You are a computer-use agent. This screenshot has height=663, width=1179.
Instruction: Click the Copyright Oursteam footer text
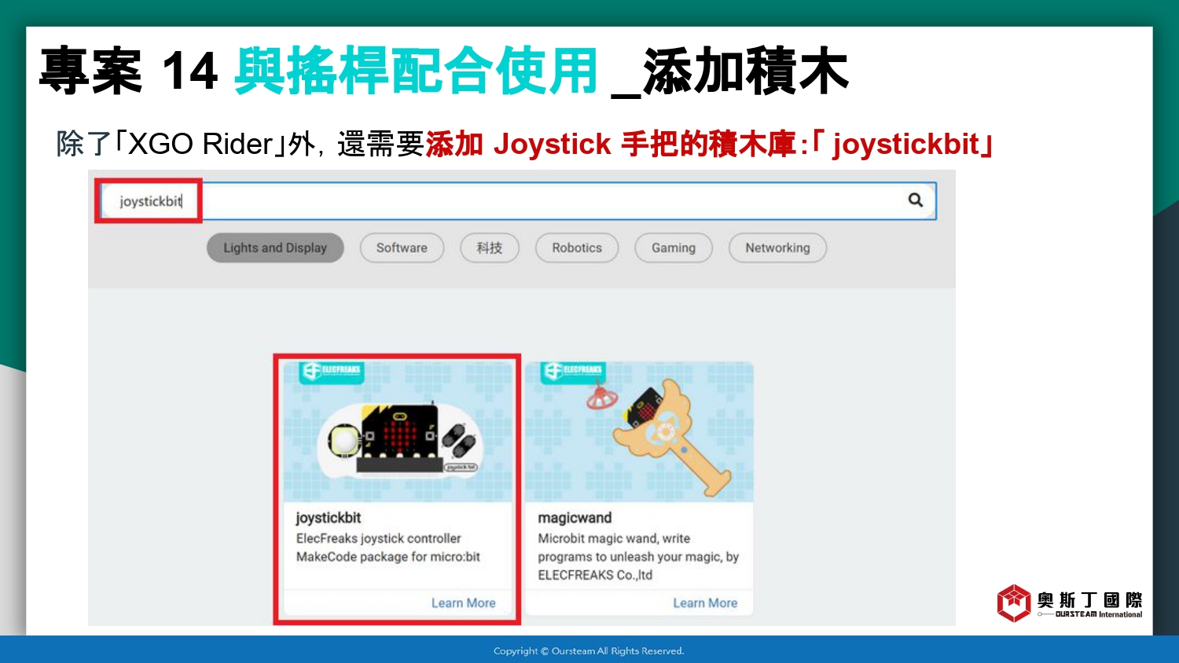click(x=589, y=650)
